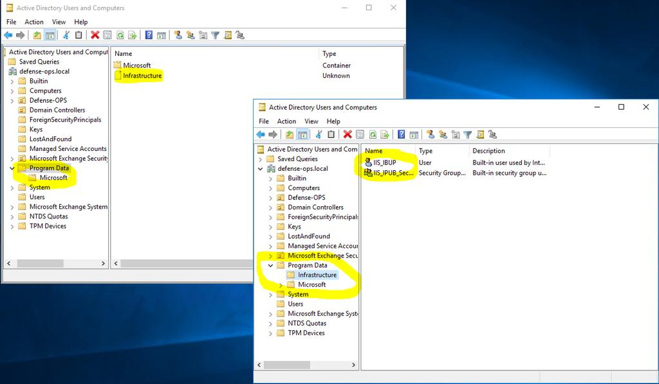The height and width of the screenshot is (384, 659).
Task: Collapse Program Data node in the back window tree
Action: pos(12,168)
